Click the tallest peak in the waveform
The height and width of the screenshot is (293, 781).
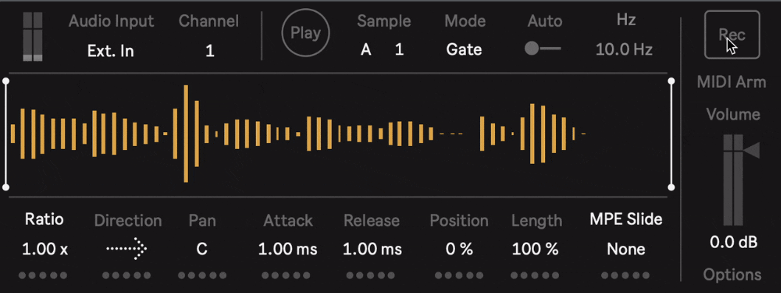pyautogui.click(x=186, y=134)
